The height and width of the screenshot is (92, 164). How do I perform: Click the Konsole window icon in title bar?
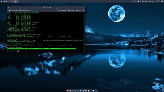8,7
